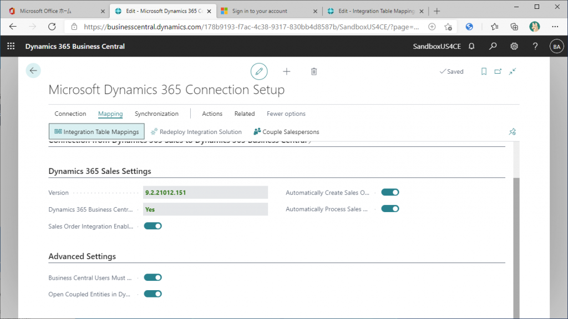Screen dimensions: 568x319
Task: Click the blue globe extension icon
Action: (469, 27)
